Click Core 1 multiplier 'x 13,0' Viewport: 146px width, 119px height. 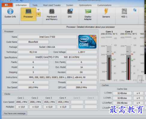22,107
